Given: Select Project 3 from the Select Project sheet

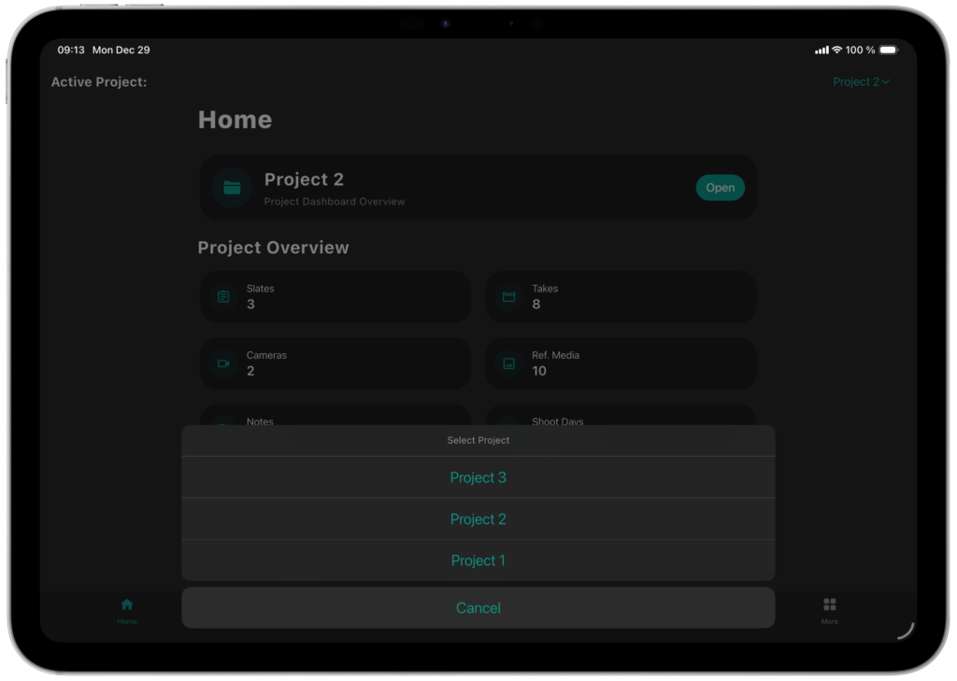Looking at the screenshot, I should click(478, 477).
